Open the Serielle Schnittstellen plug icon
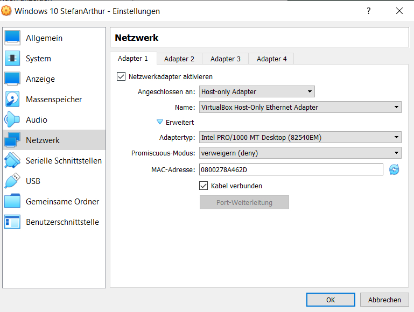The width and height of the screenshot is (414, 312). (x=12, y=160)
